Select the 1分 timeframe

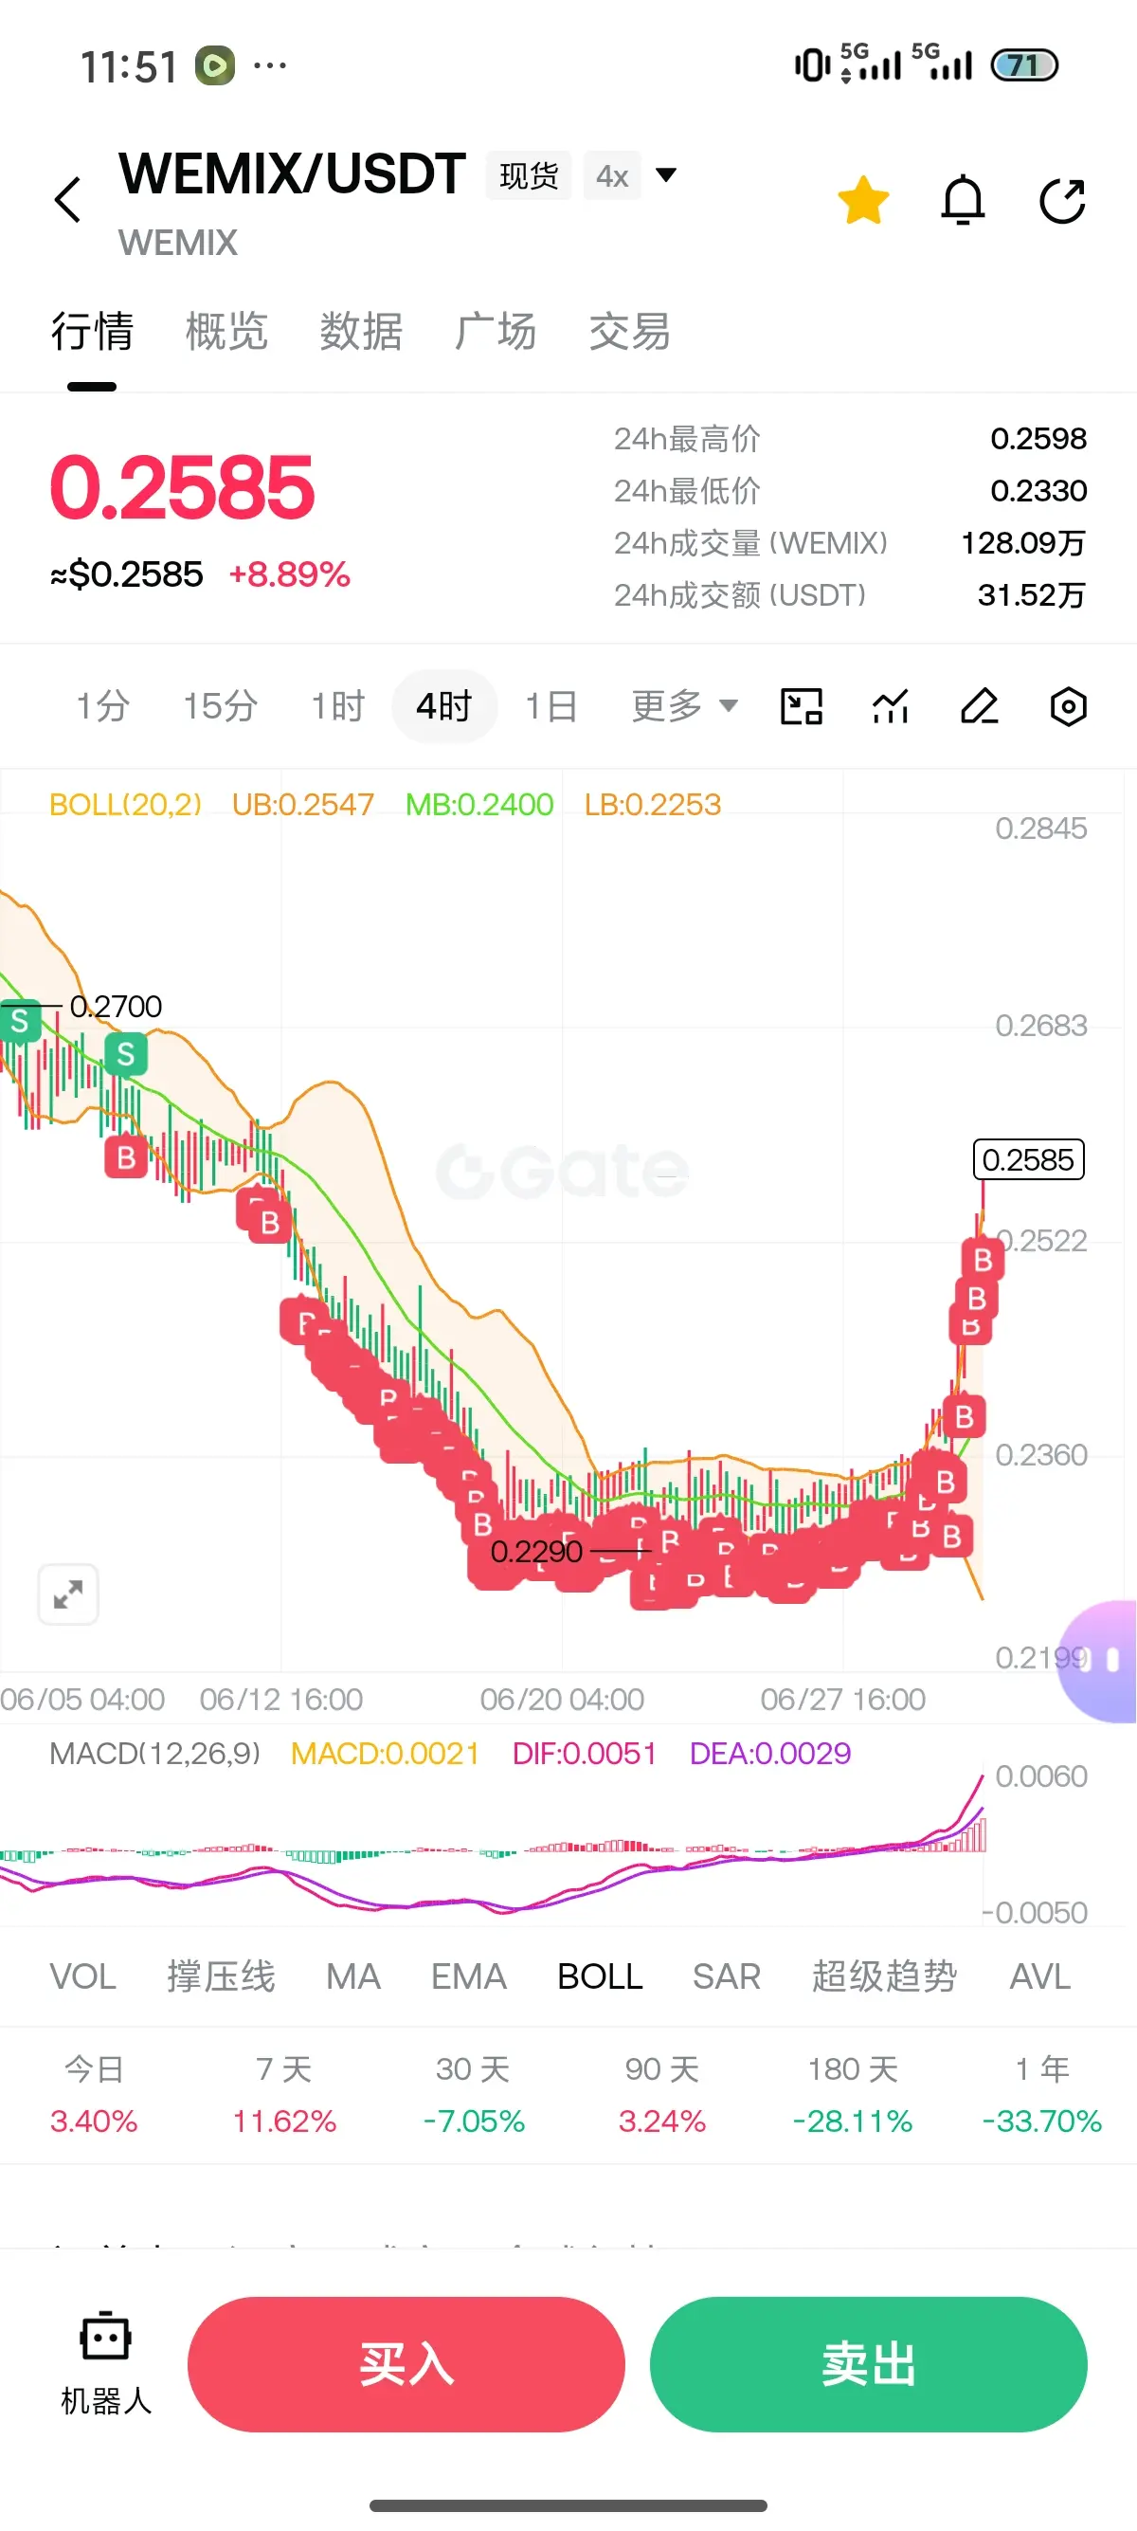click(x=103, y=705)
